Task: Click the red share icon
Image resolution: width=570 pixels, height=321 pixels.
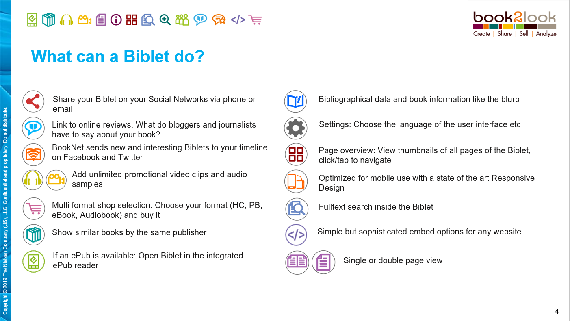Action: point(33,102)
